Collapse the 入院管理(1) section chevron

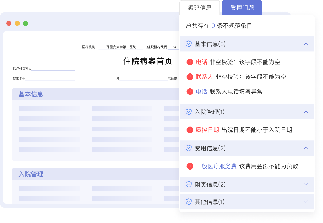tap(306, 112)
